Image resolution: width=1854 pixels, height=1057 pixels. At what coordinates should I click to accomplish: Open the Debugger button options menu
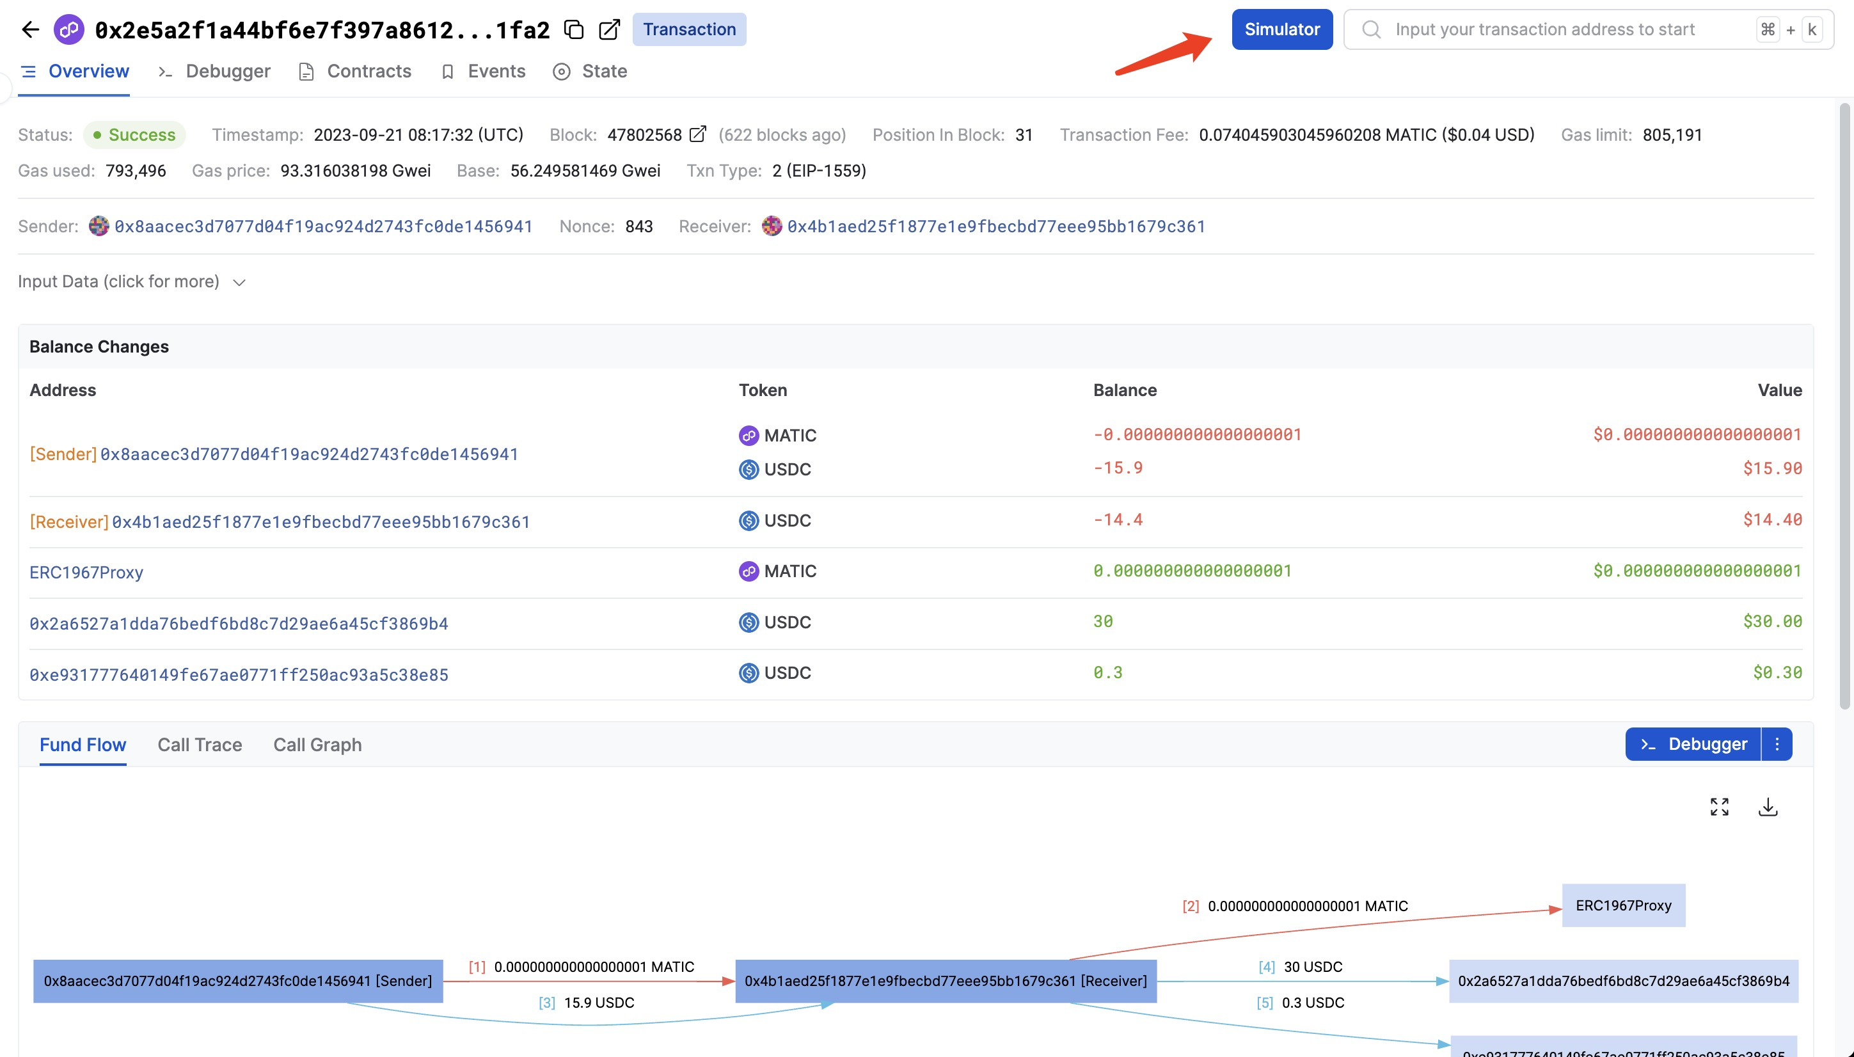(x=1777, y=744)
